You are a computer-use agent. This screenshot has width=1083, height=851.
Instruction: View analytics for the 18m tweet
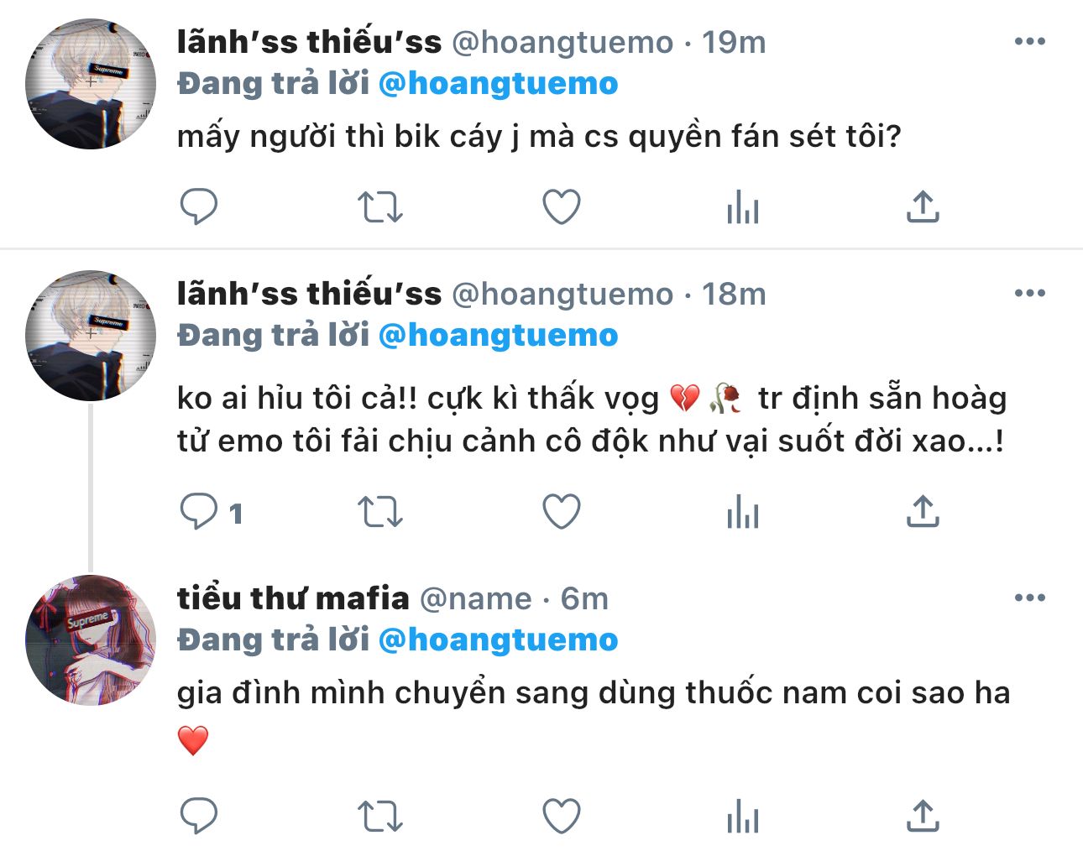(743, 511)
